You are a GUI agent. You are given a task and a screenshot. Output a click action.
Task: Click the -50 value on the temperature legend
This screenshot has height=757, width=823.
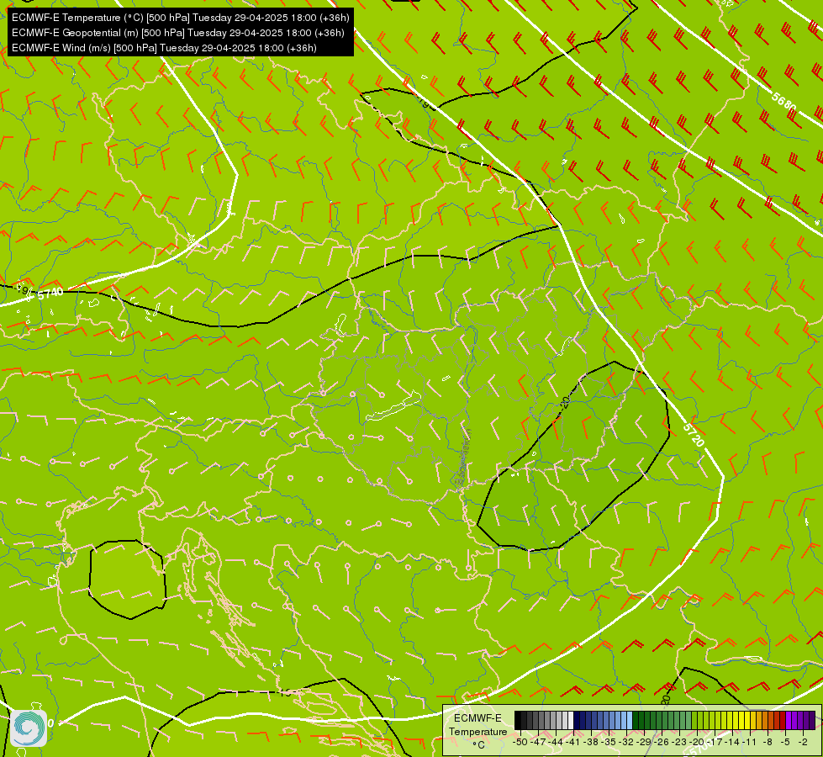tap(520, 743)
